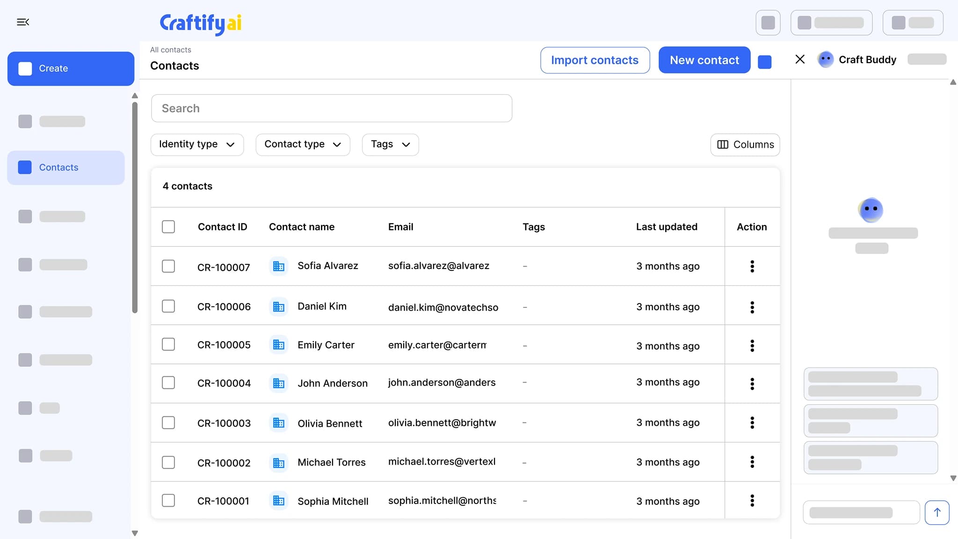Check the box for CR-100007

click(x=168, y=266)
